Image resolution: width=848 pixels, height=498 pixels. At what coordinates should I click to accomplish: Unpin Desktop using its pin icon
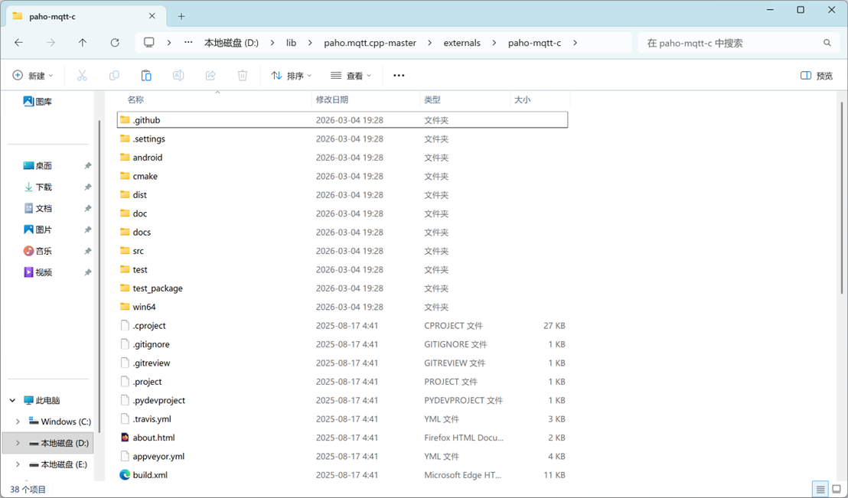[87, 166]
